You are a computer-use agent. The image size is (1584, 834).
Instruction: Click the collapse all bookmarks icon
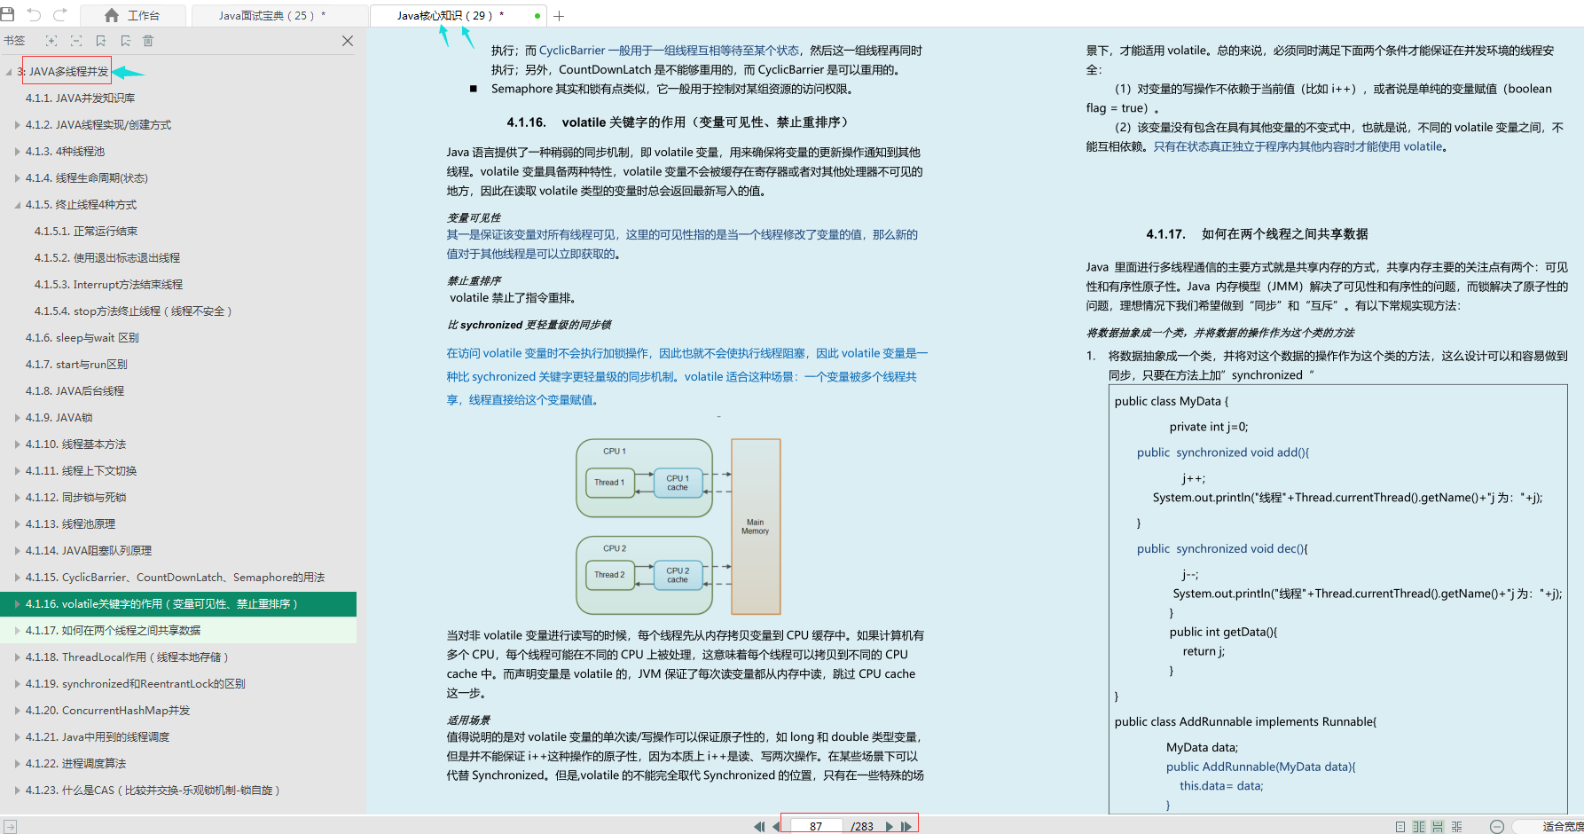tap(76, 41)
